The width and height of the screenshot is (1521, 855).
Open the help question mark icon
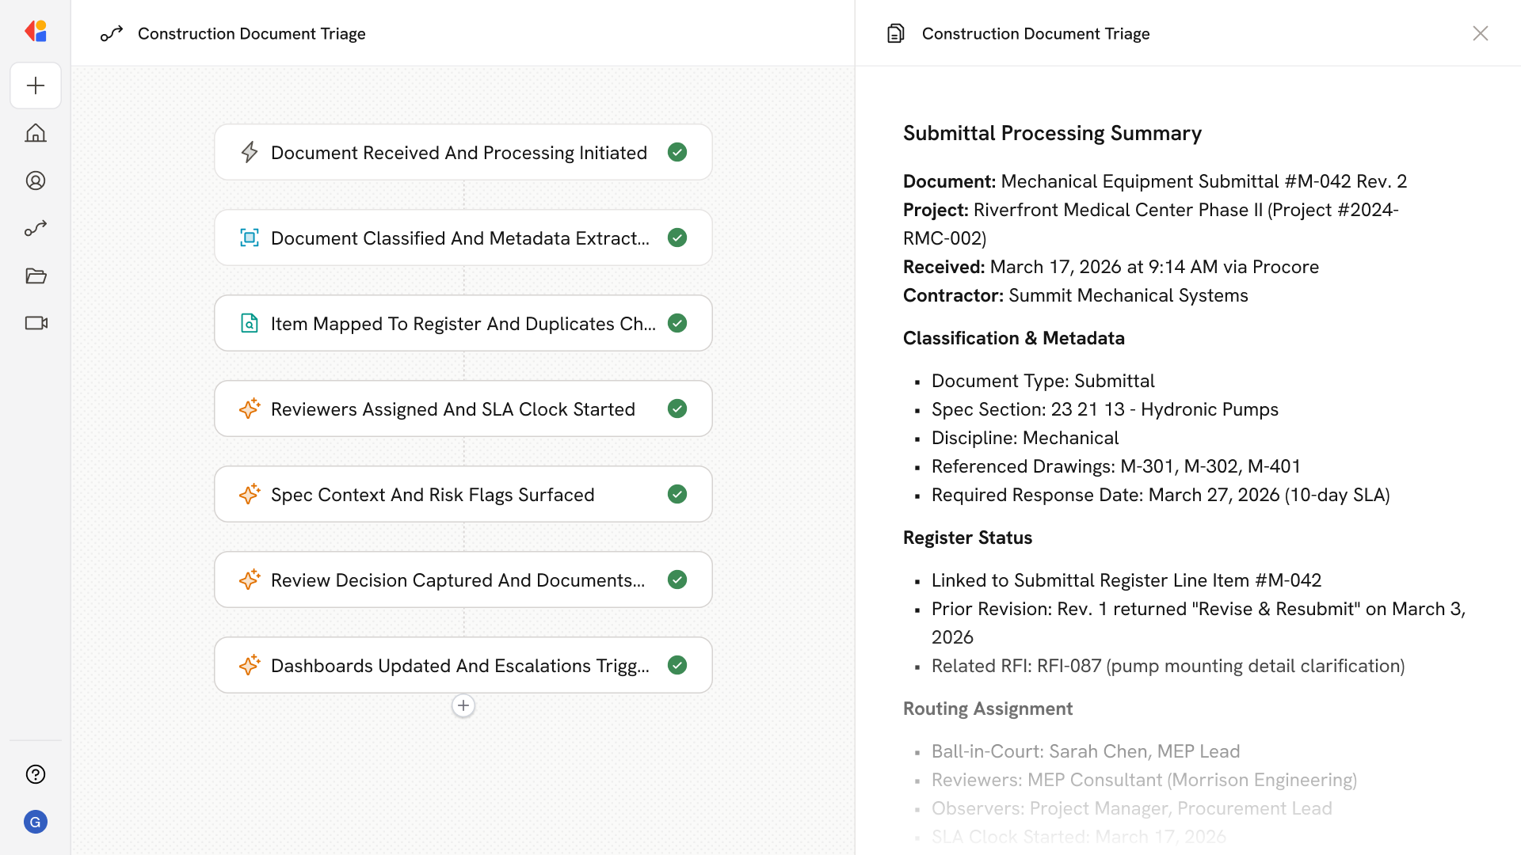pos(36,774)
